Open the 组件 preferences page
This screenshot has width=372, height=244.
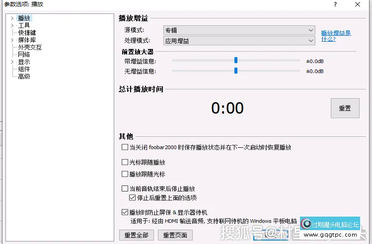24,69
